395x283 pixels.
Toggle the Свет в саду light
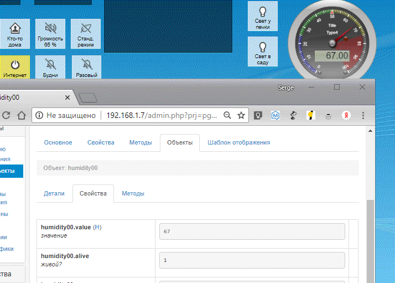click(x=262, y=51)
